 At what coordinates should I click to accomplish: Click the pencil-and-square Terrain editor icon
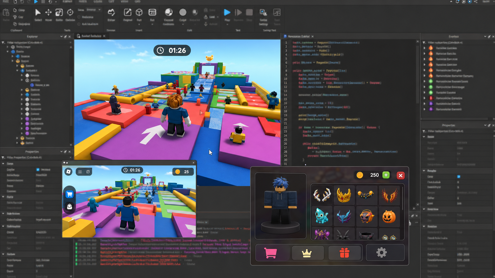[x=127, y=12]
